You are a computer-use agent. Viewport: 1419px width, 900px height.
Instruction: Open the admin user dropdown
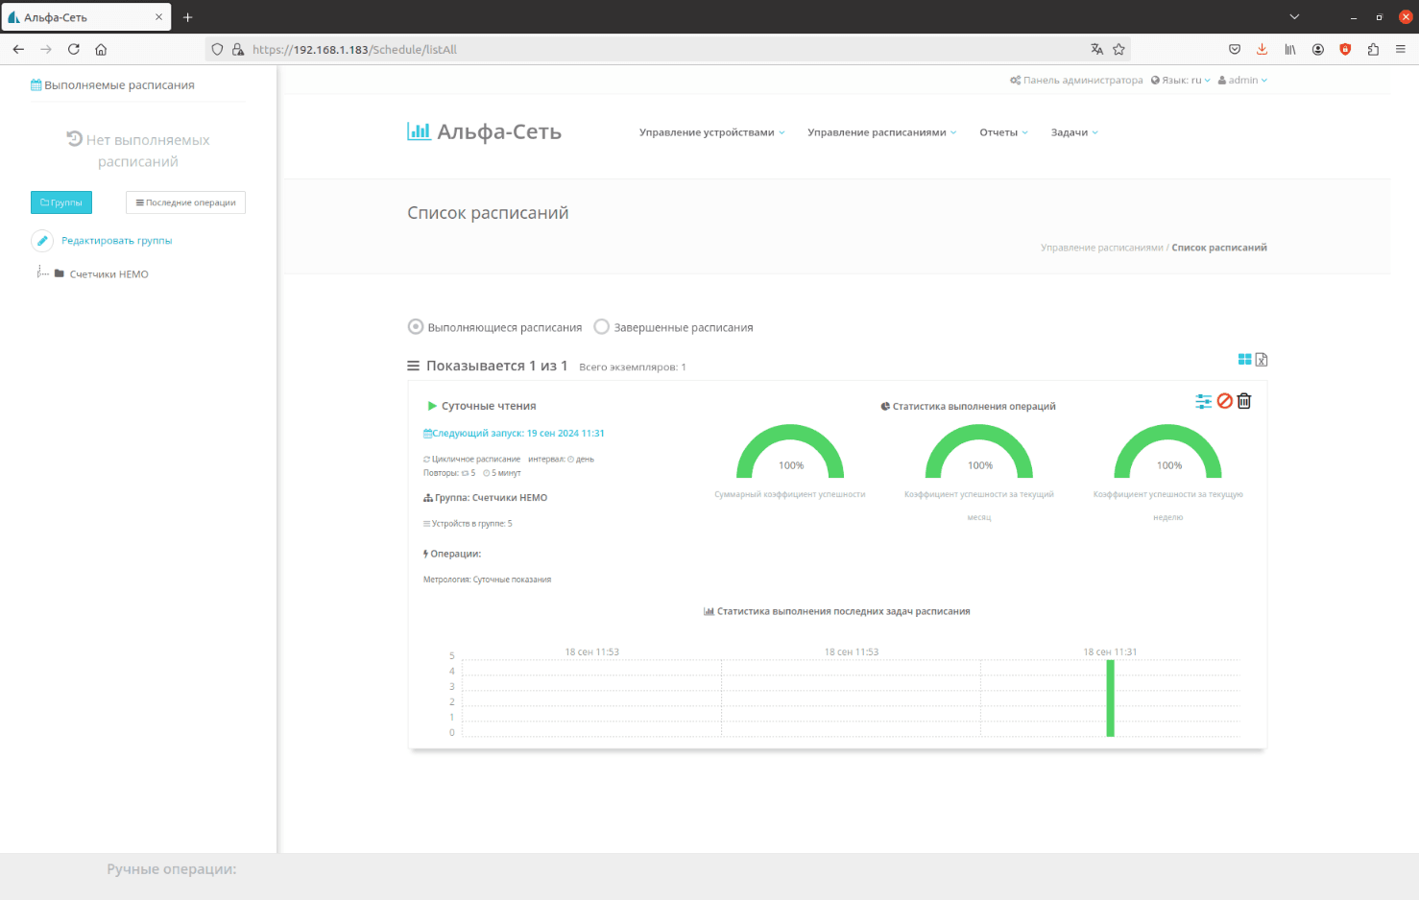1242,81
